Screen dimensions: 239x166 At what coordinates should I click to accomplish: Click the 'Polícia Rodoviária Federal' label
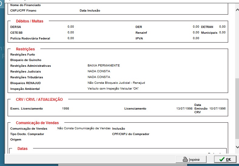point(30,39)
